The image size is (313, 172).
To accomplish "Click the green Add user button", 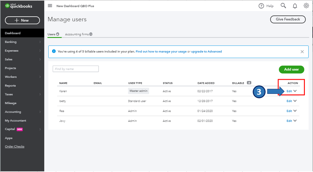I will pos(291,69).
